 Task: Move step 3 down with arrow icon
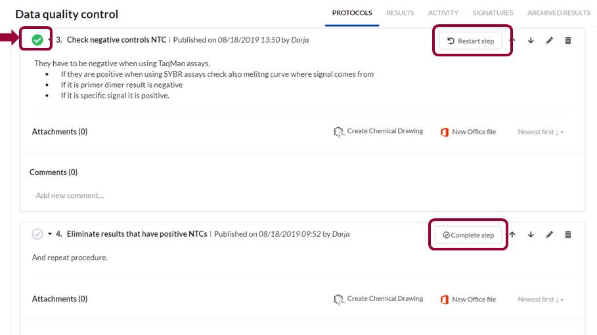coord(531,41)
